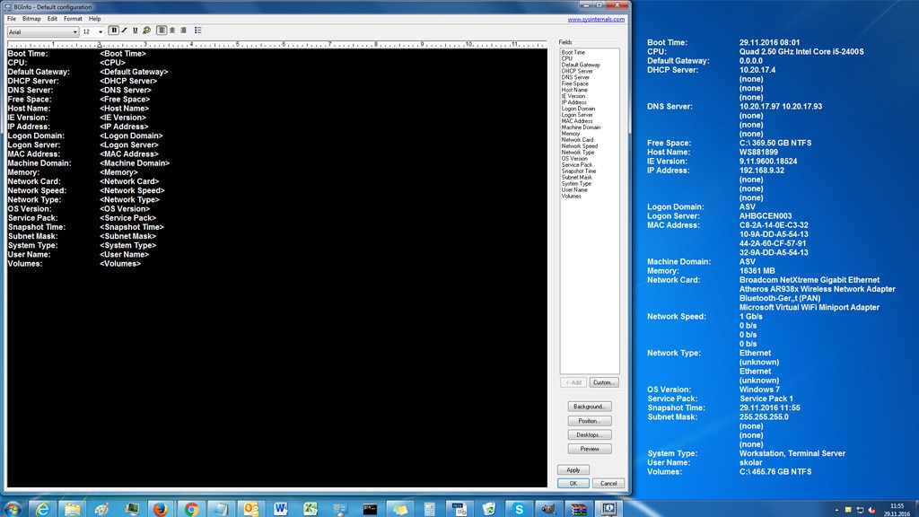Select Free Space in Fields list
The image size is (919, 517).
pyautogui.click(x=575, y=83)
